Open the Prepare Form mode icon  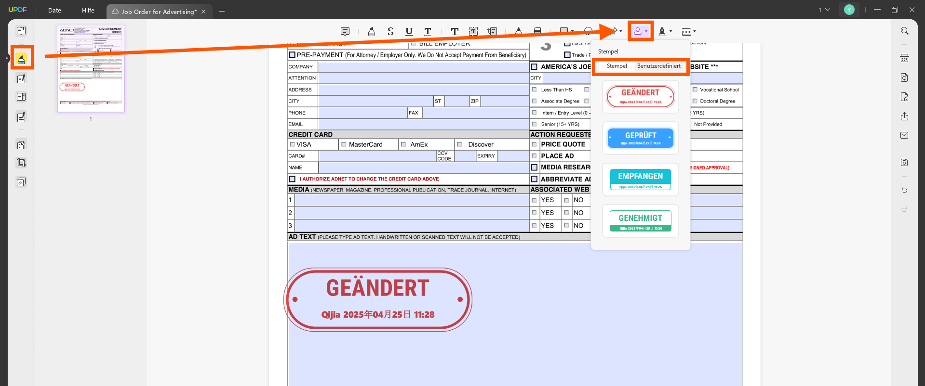coord(21,97)
